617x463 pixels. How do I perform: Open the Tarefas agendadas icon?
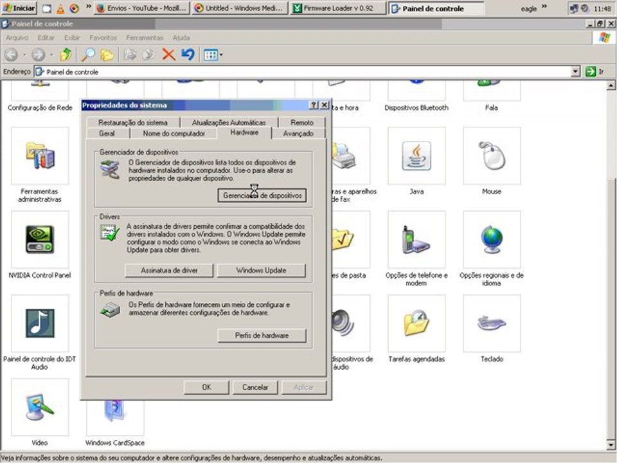click(x=416, y=323)
